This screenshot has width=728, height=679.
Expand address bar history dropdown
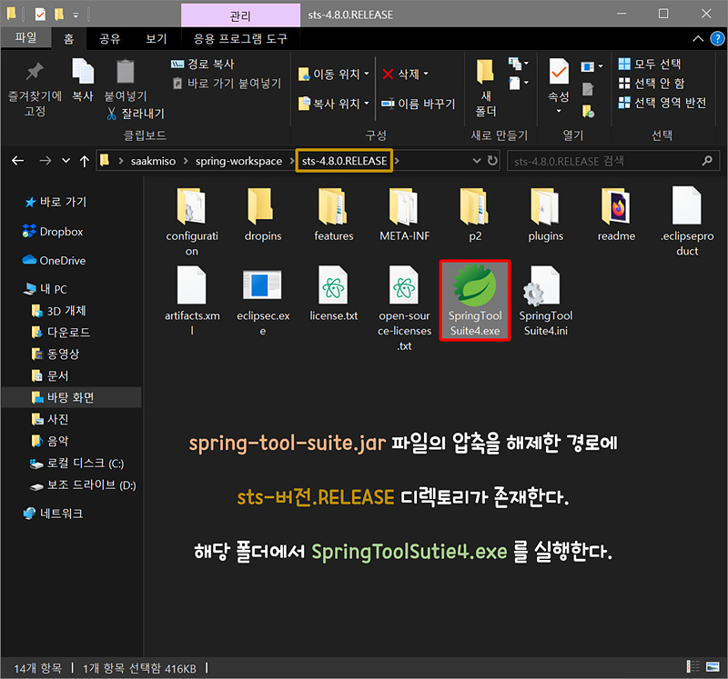pyautogui.click(x=476, y=161)
